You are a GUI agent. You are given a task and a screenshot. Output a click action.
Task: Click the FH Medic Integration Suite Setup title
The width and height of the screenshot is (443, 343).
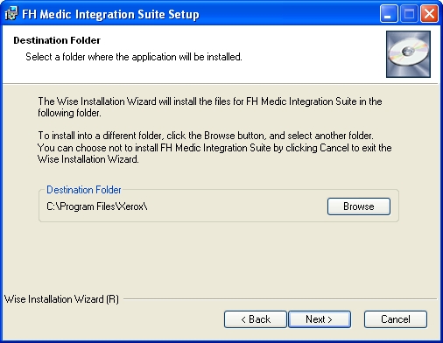(110, 14)
